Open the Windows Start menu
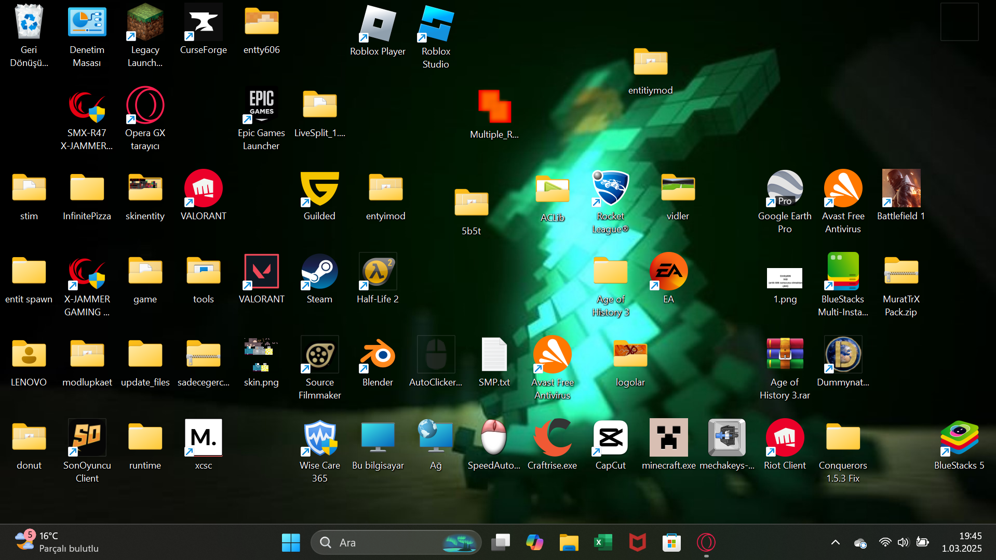Viewport: 996px width, 560px height. [291, 543]
